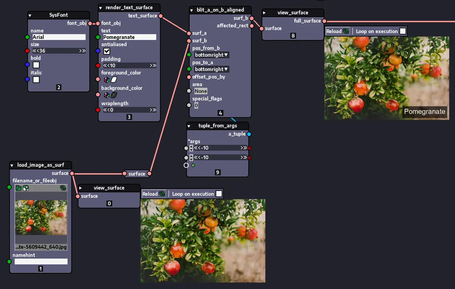Screen dimensions: 455x289
Task: Remove first *args entry with red X
Action: click(249, 148)
